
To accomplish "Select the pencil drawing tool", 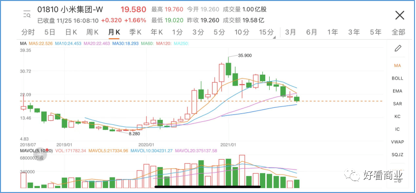I will coord(398,48).
